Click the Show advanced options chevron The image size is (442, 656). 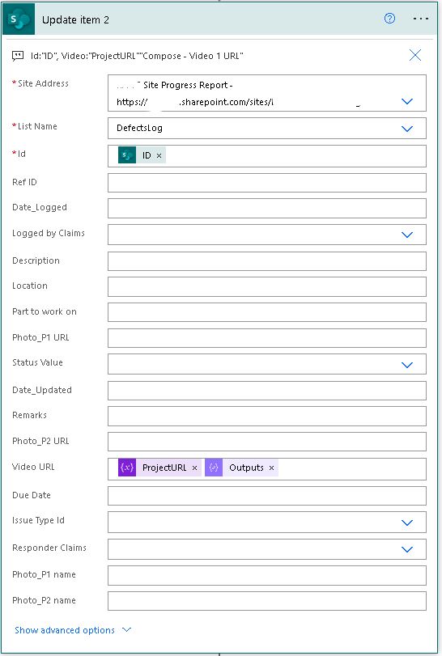point(127,629)
